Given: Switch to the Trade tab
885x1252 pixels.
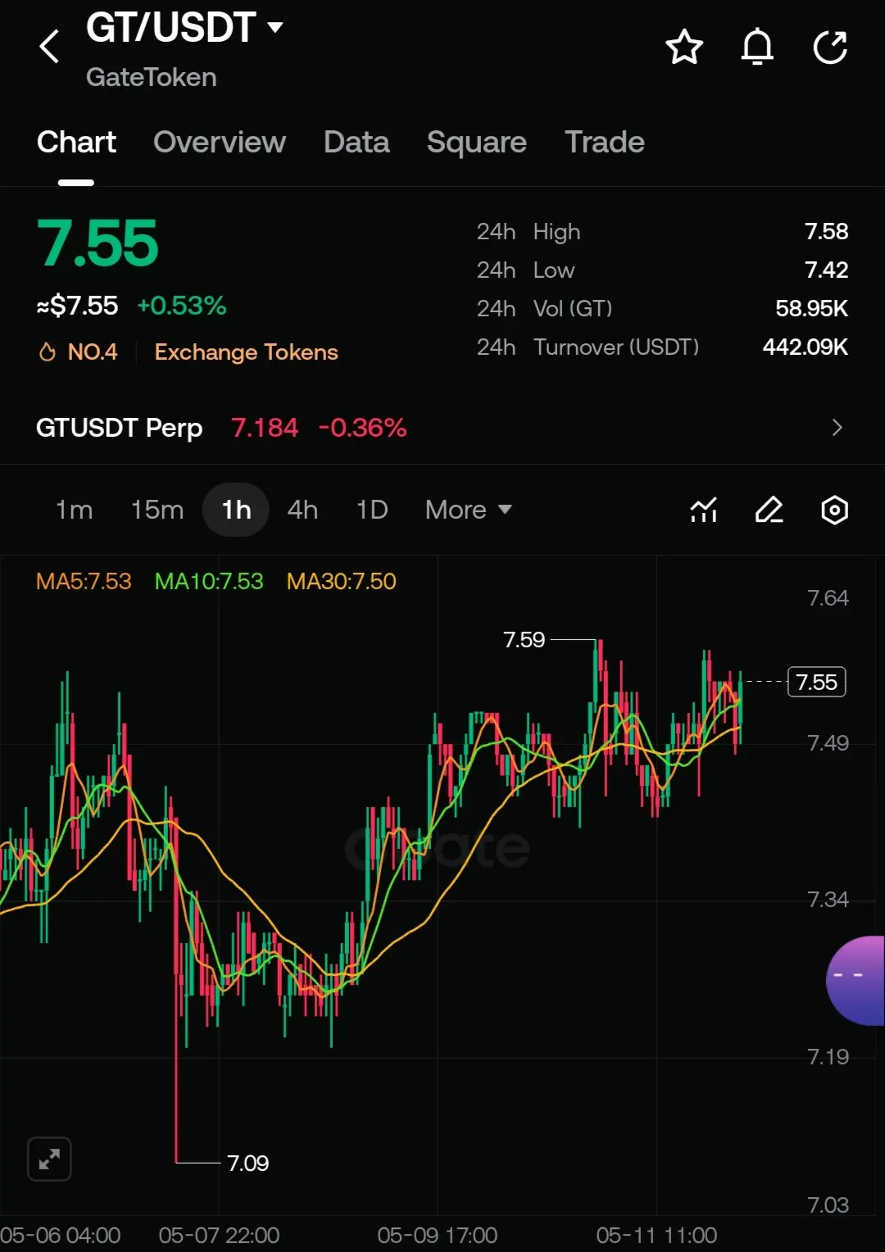Looking at the screenshot, I should (605, 142).
